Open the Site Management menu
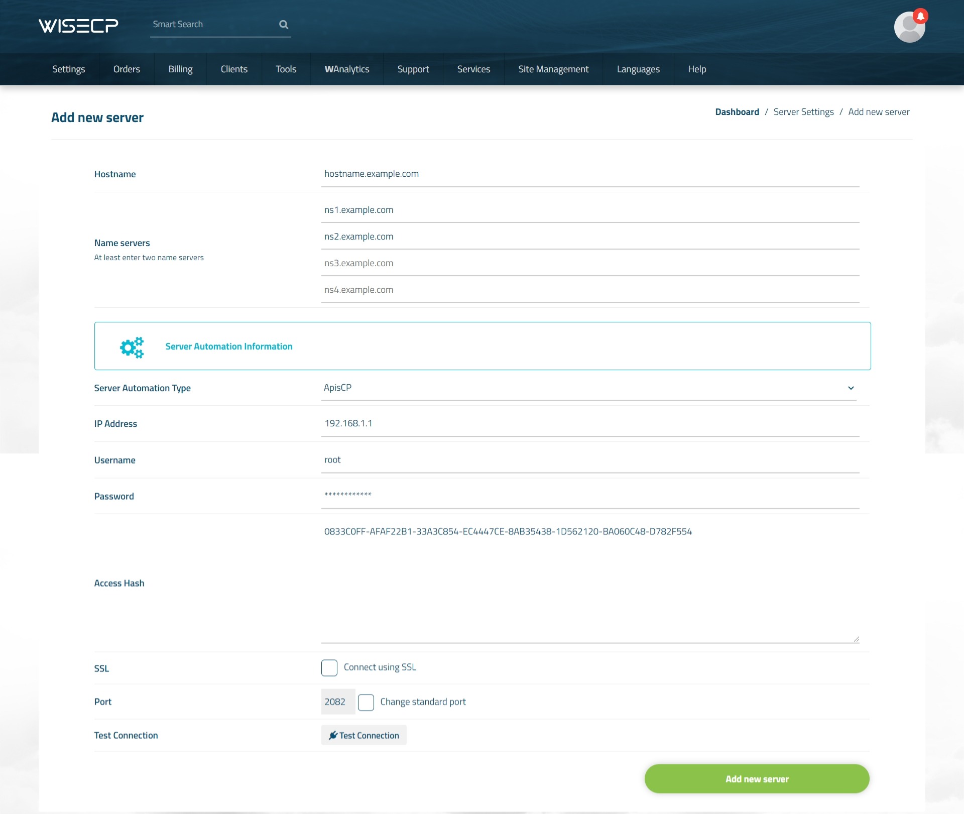The width and height of the screenshot is (964, 814). [x=553, y=69]
